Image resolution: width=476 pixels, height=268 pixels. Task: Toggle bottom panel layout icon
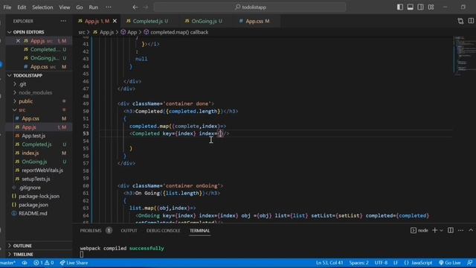pyautogui.click(x=410, y=7)
